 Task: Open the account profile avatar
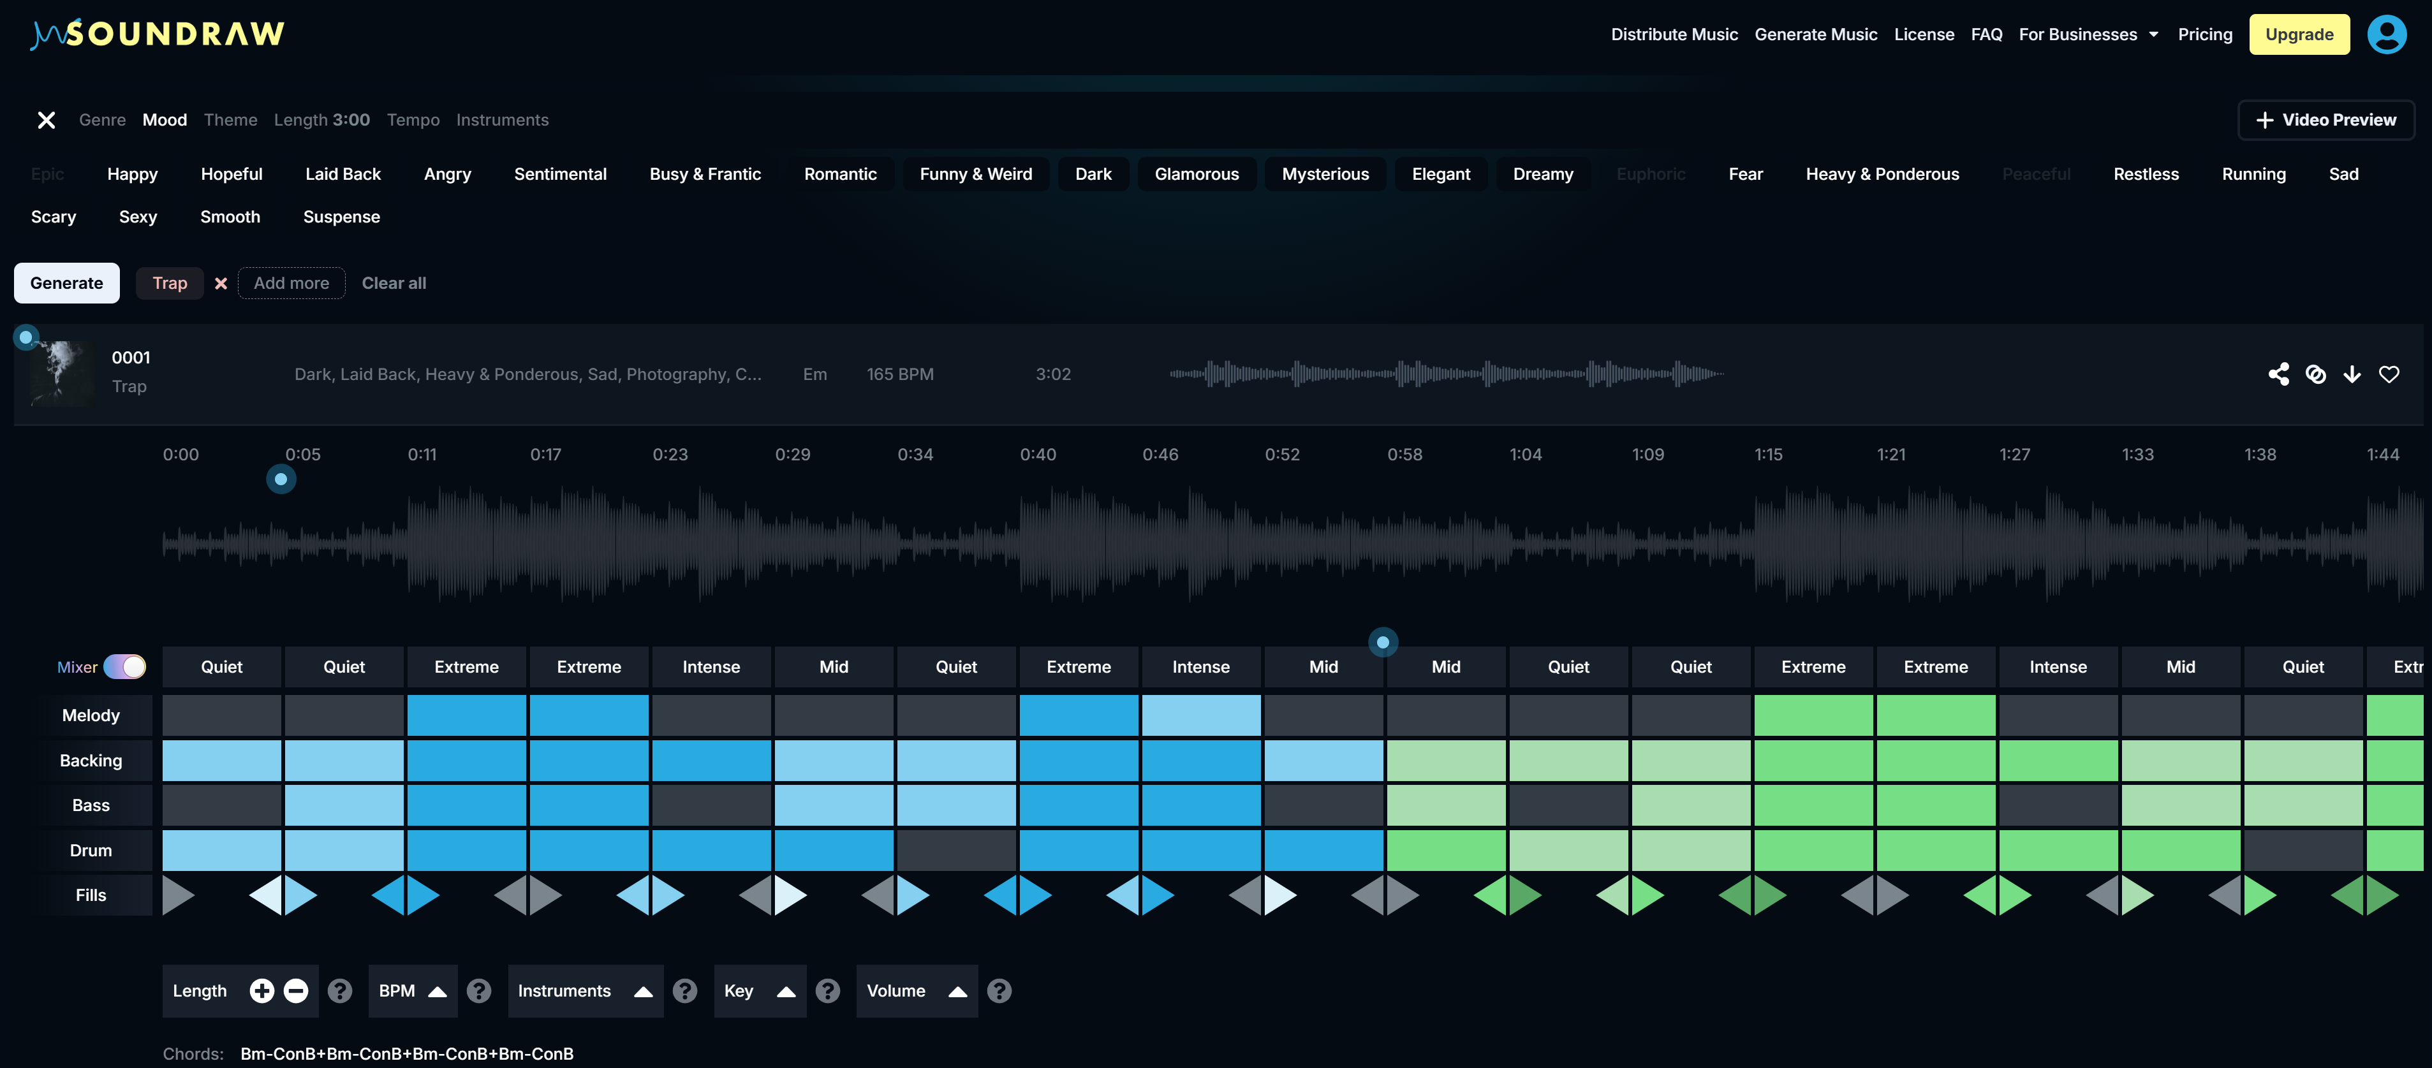click(2387, 34)
